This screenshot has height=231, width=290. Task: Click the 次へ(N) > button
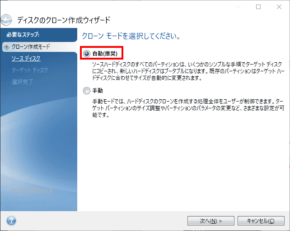pyautogui.click(x=211, y=221)
